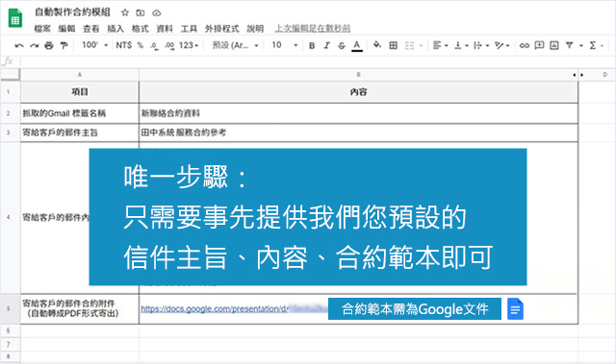Viewport: 616px width, 364px height.
Task: Expand hidden column using right arrow
Action: pyautogui.click(x=581, y=75)
